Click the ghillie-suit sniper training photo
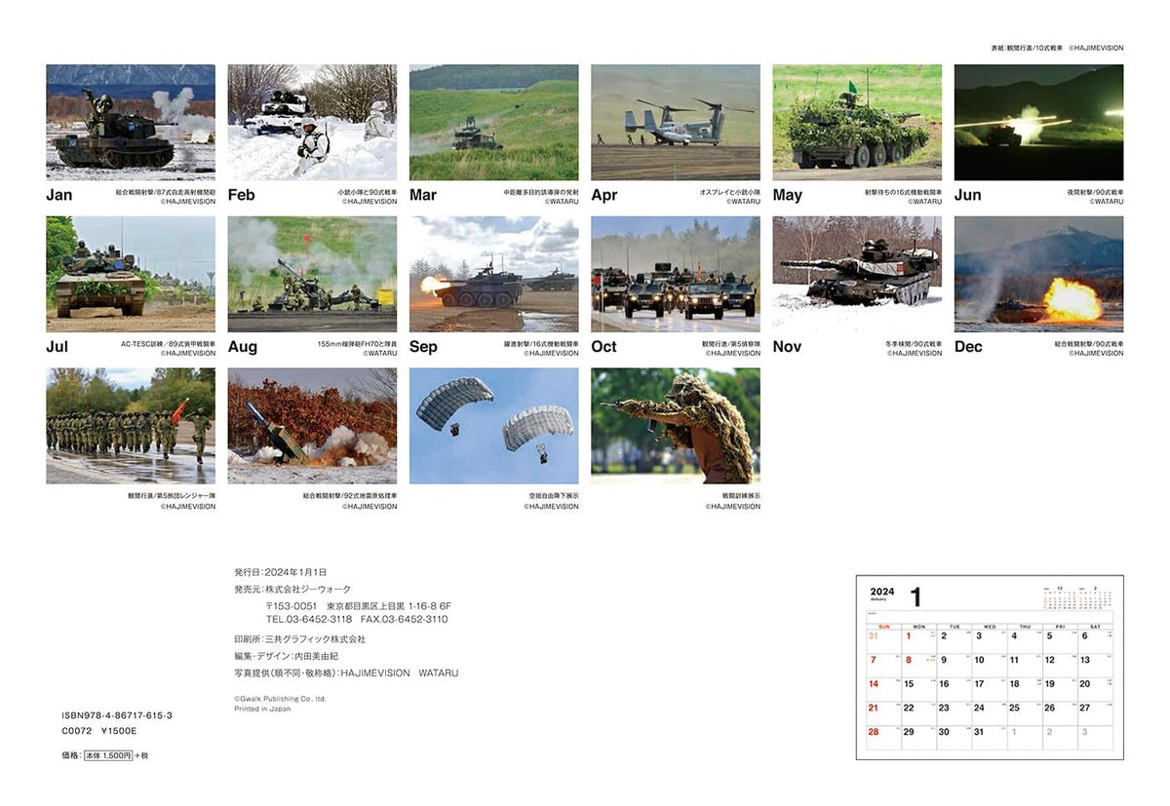Image resolution: width=1170 pixels, height=806 pixels. pyautogui.click(x=676, y=426)
